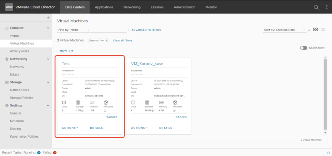The image size is (332, 156).
Task: Click Clear all filters link
Action: (x=122, y=40)
